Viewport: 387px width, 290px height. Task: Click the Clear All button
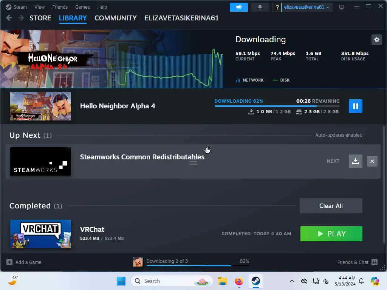331,206
